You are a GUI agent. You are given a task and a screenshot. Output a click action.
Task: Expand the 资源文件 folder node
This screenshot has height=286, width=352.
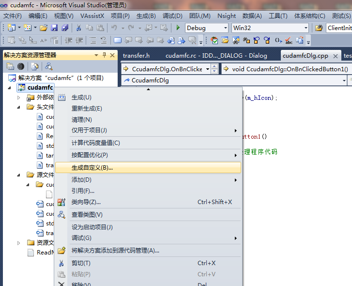coord(18,243)
